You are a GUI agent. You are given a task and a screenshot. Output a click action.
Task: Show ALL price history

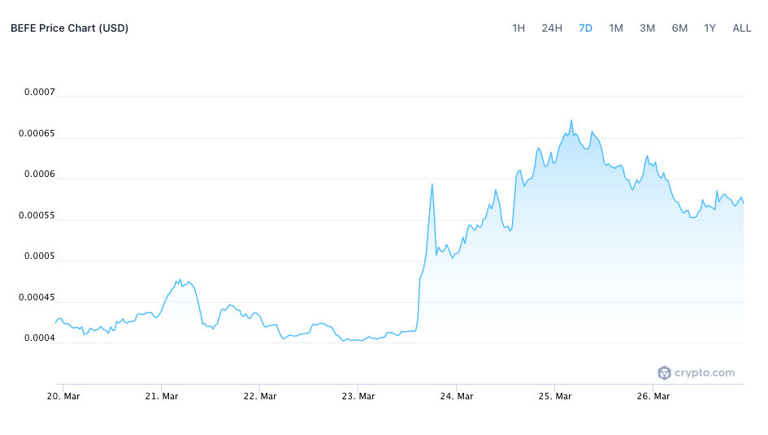click(x=741, y=28)
